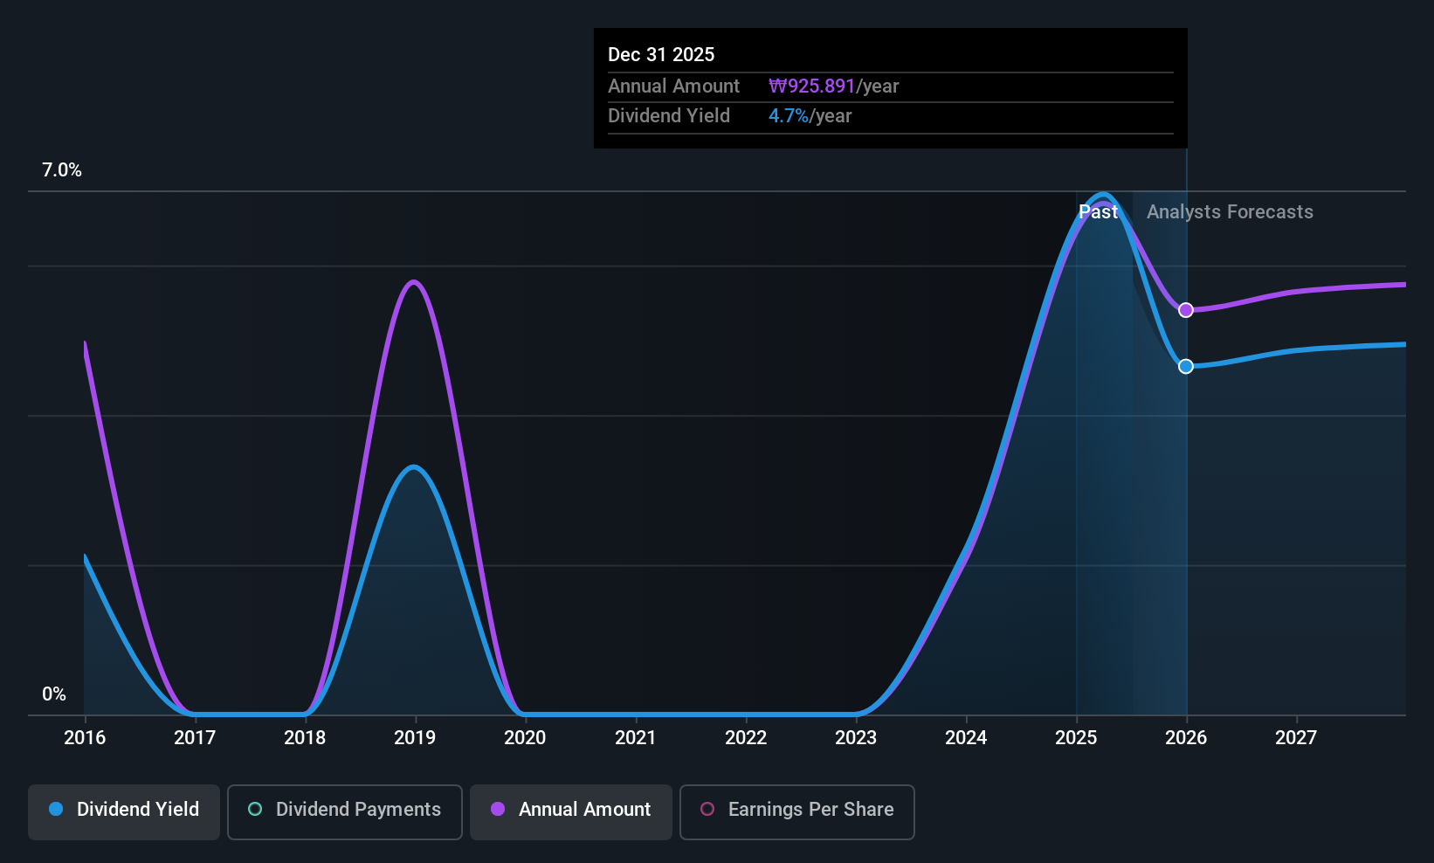Click the 2018 x-axis label
Image resolution: width=1434 pixels, height=863 pixels.
coord(305,737)
